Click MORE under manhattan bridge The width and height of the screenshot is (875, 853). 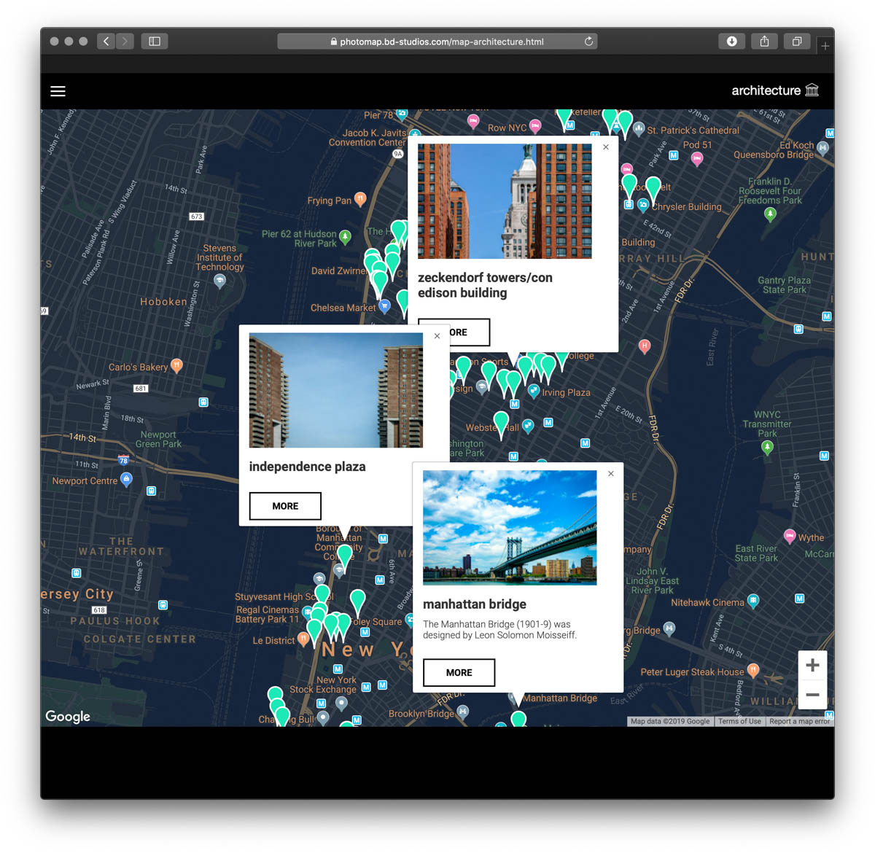459,672
